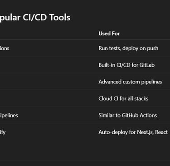The image size is (170, 166).
Task: Select the 'Used For' column header
Action: (109, 34)
